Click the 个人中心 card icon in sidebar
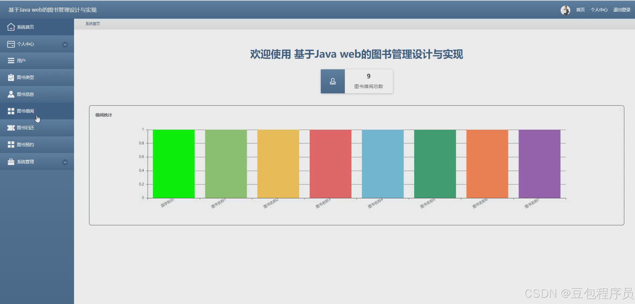The height and width of the screenshot is (304, 635). (11, 44)
